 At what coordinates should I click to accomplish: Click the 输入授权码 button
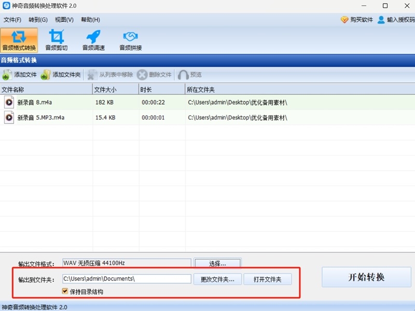[396, 20]
